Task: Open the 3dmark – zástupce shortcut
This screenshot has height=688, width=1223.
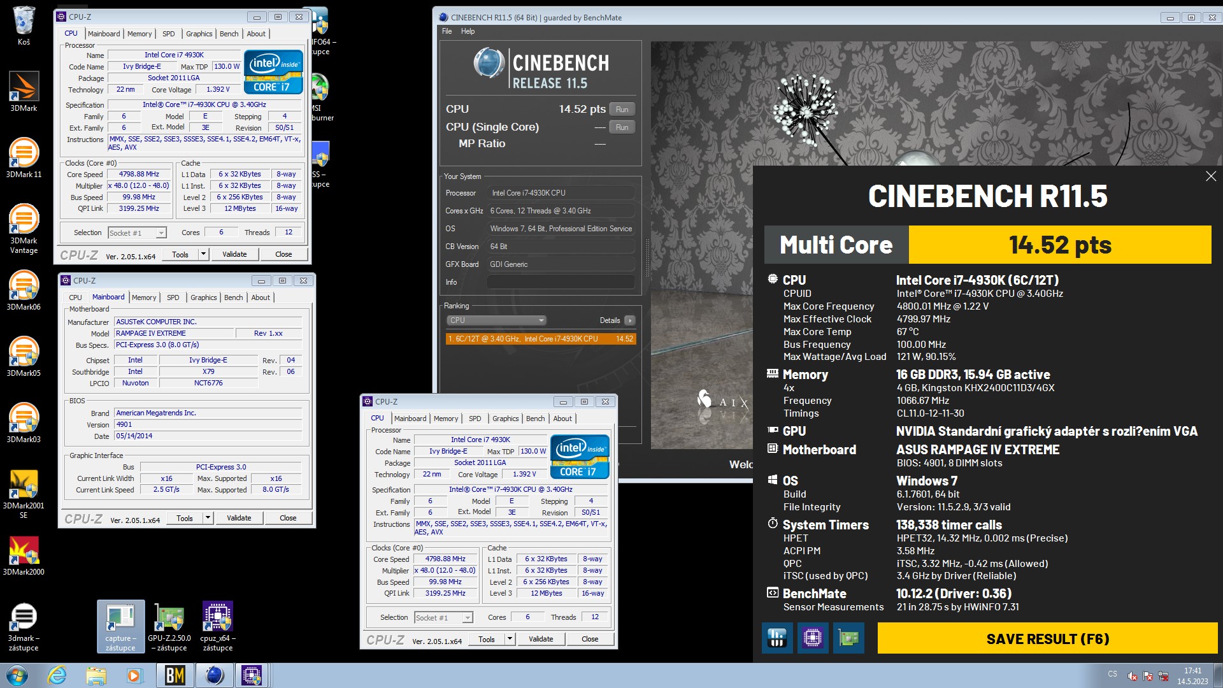Action: 24,627
